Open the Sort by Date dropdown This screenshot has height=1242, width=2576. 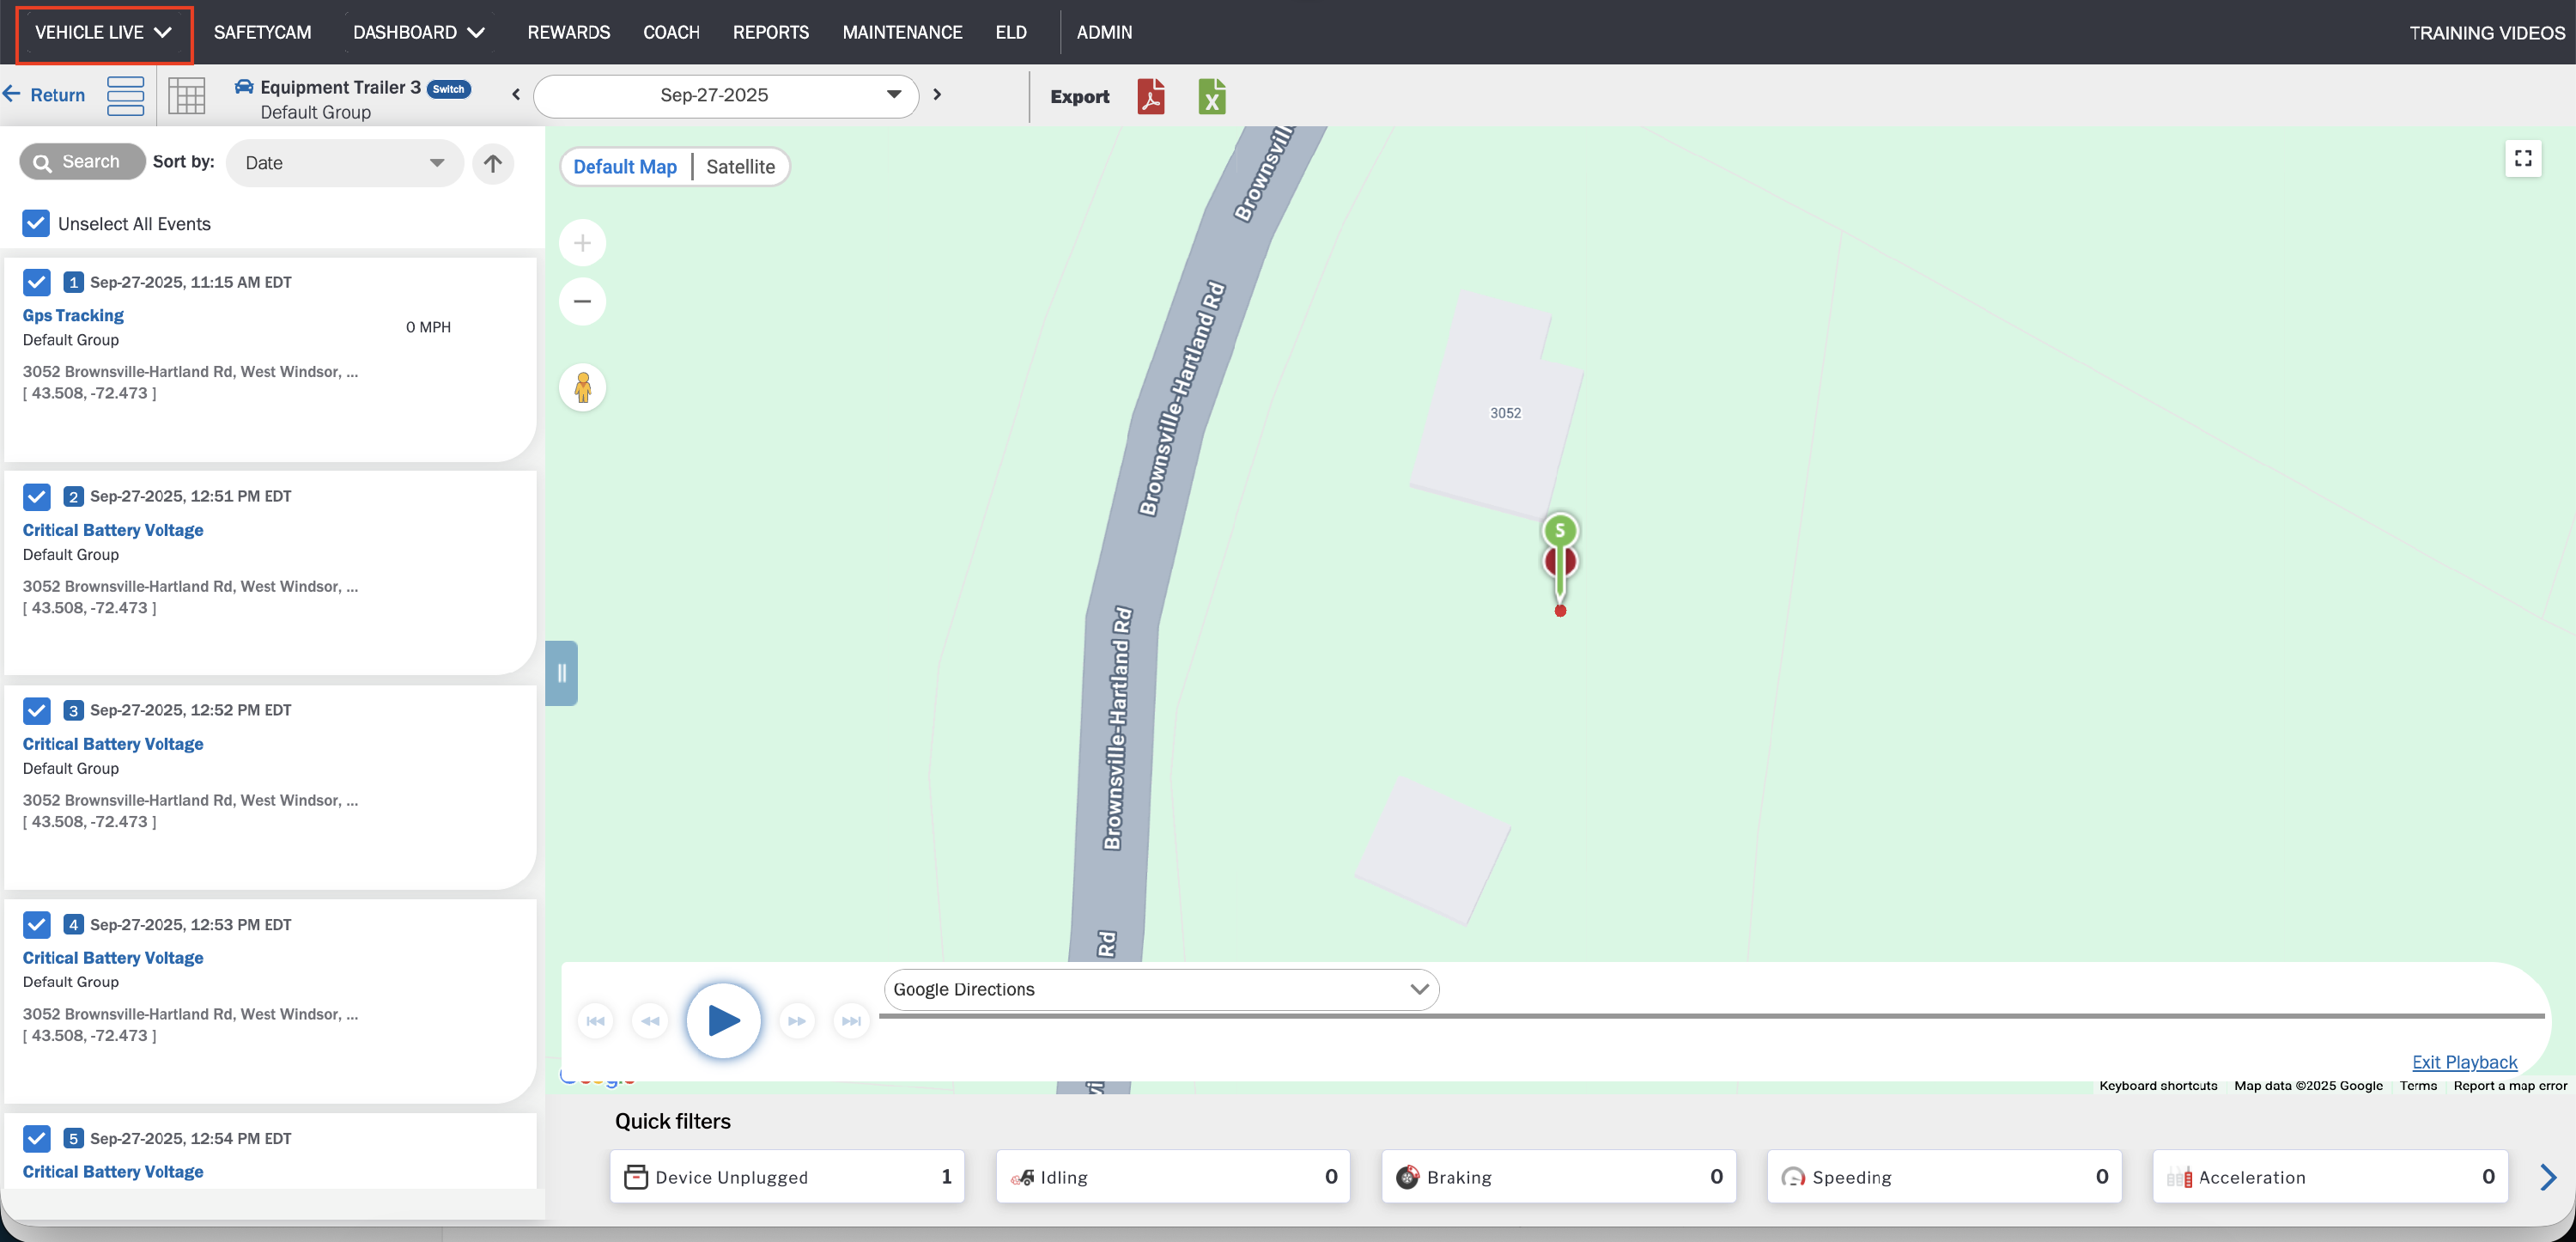[x=344, y=163]
